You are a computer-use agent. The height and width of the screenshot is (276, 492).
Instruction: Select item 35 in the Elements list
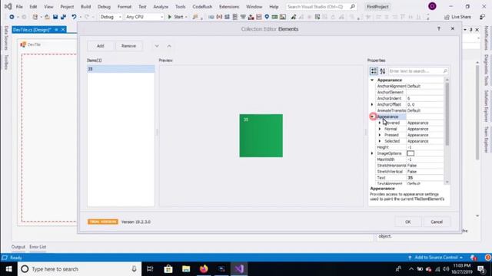(x=121, y=69)
